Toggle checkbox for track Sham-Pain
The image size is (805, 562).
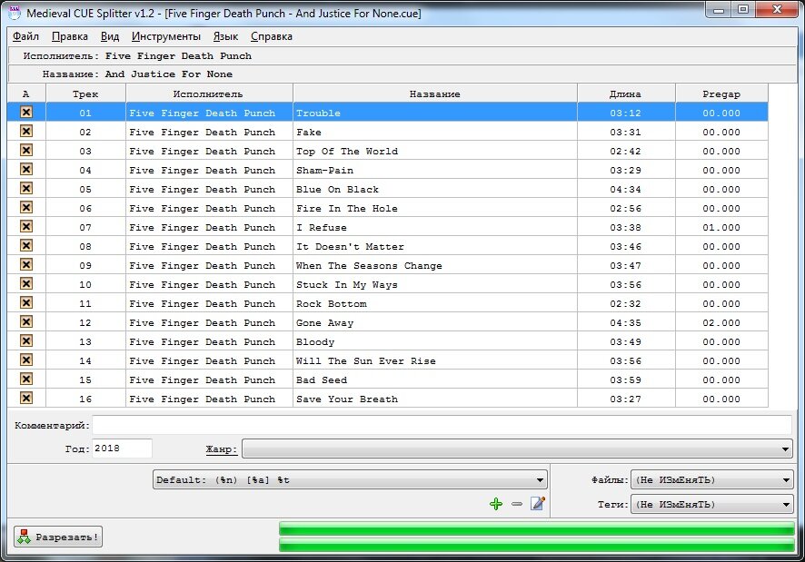[x=26, y=170]
